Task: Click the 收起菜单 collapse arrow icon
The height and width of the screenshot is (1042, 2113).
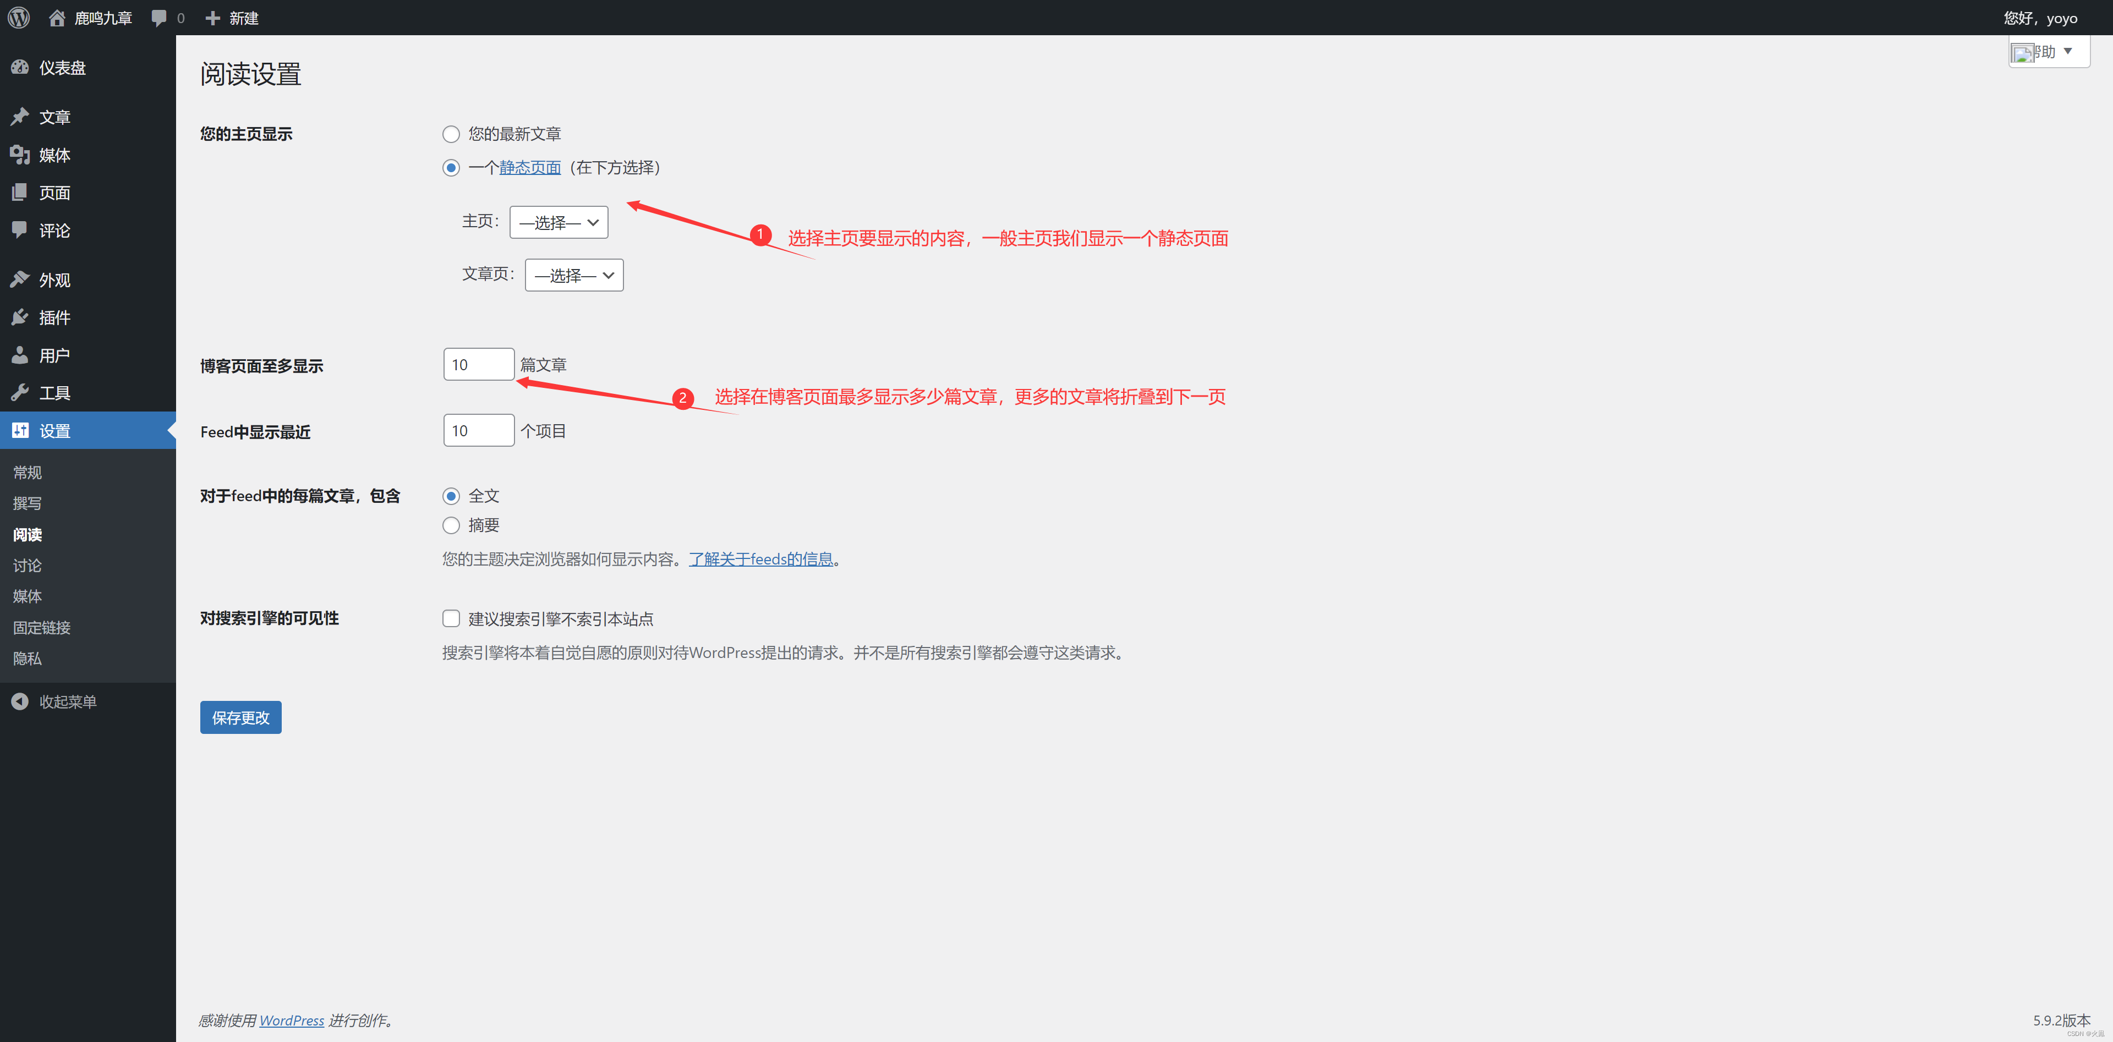Action: pyautogui.click(x=20, y=702)
